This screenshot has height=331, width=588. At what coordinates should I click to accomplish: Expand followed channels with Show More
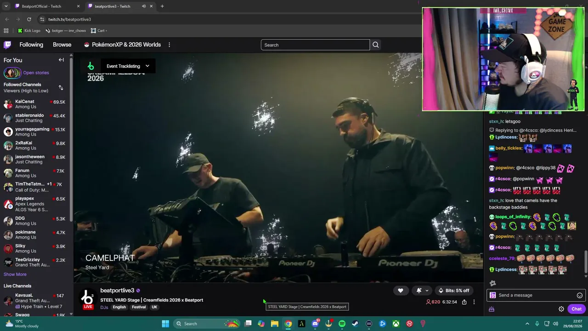click(x=15, y=274)
